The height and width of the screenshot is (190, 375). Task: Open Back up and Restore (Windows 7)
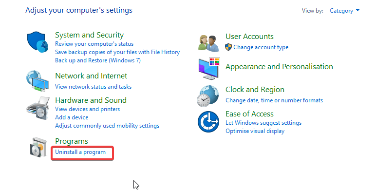pyautogui.click(x=98, y=60)
